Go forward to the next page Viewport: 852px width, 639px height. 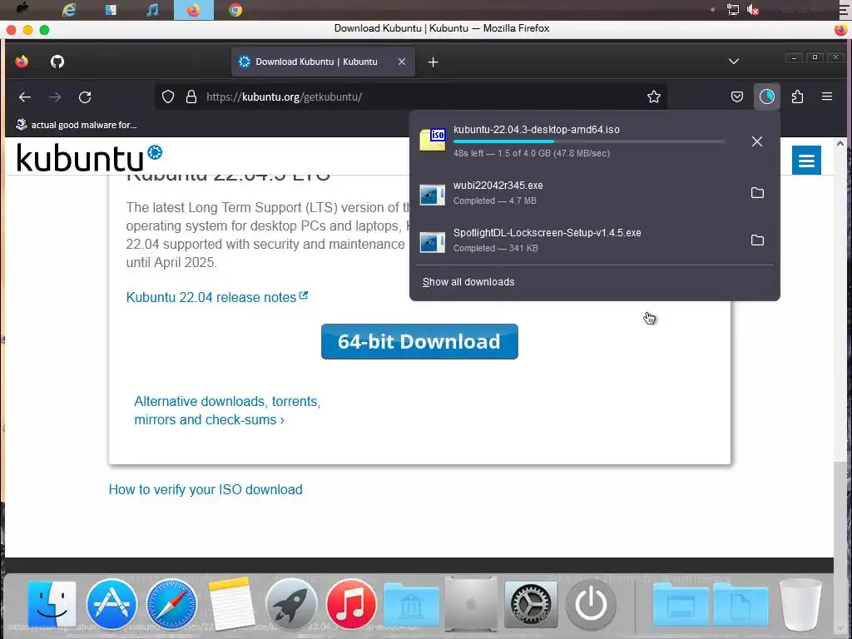(55, 97)
